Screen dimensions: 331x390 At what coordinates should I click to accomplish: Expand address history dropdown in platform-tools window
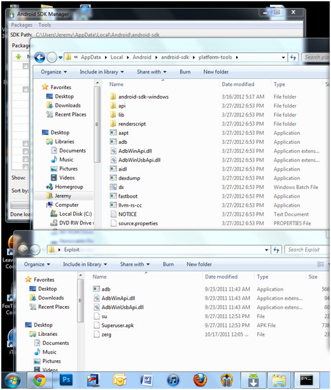coord(283,57)
